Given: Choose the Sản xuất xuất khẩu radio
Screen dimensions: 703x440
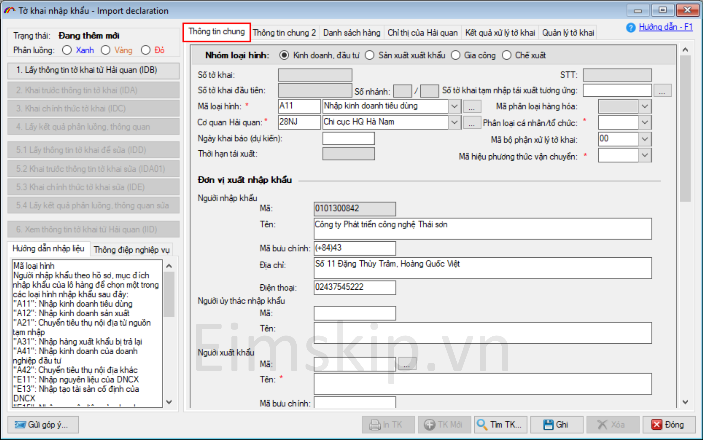Looking at the screenshot, I should (x=369, y=55).
